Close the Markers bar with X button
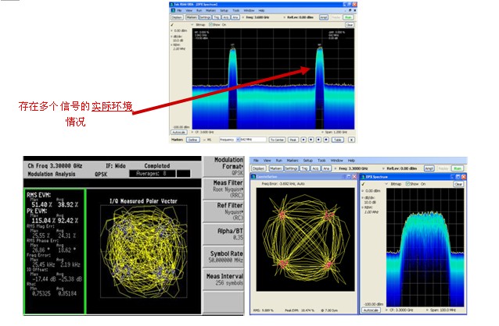Image resolution: width=499 pixels, height=326 pixels. click(x=351, y=140)
